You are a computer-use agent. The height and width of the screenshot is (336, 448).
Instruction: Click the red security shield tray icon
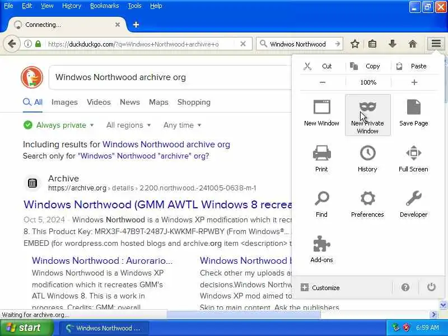click(x=406, y=328)
